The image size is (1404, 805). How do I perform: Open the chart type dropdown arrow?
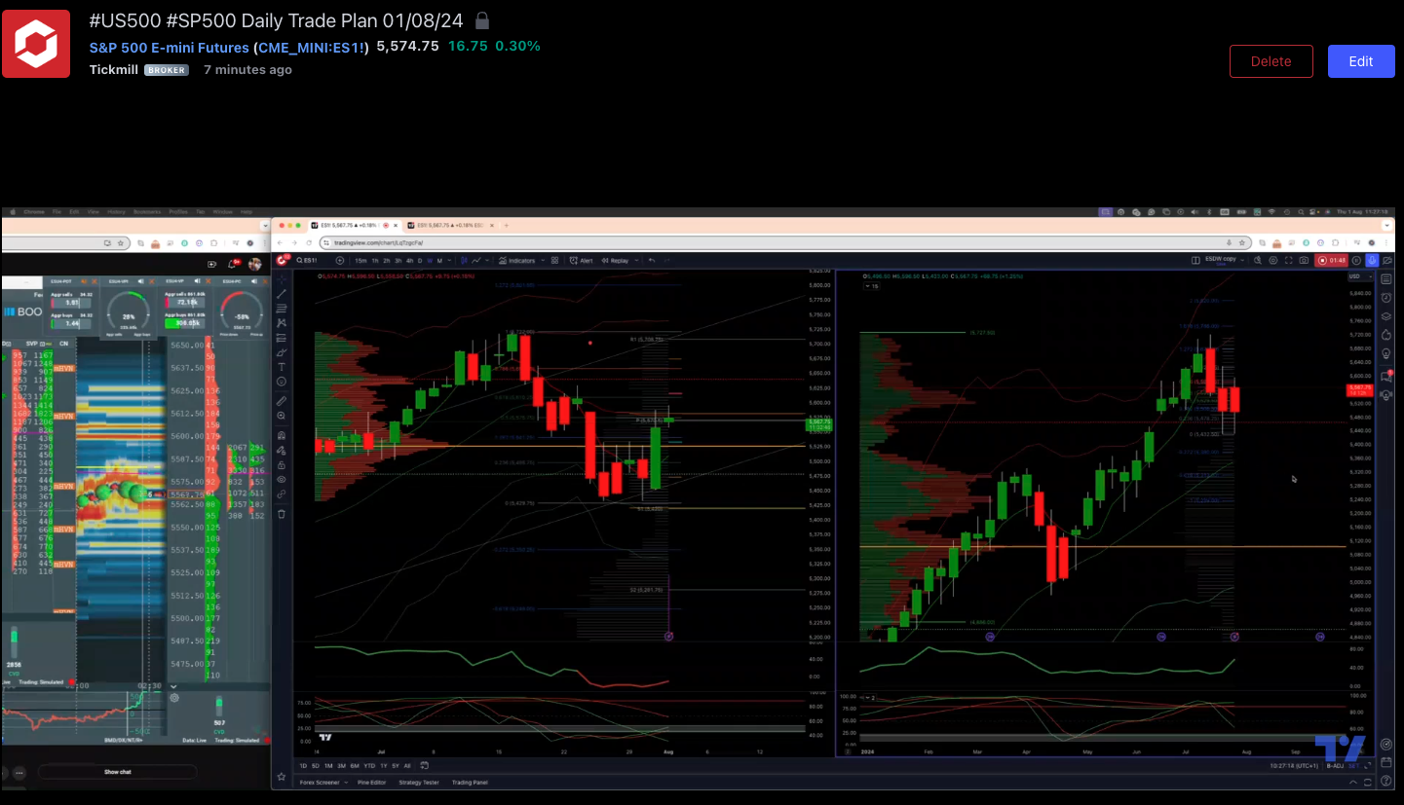coord(487,260)
